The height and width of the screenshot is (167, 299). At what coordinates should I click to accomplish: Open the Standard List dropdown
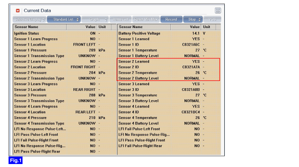64,20
